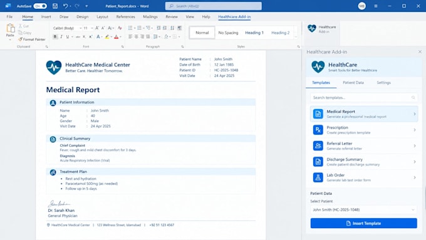Toggle Italic formatting
This screenshot has width=426, height=240.
pyautogui.click(x=61, y=37)
